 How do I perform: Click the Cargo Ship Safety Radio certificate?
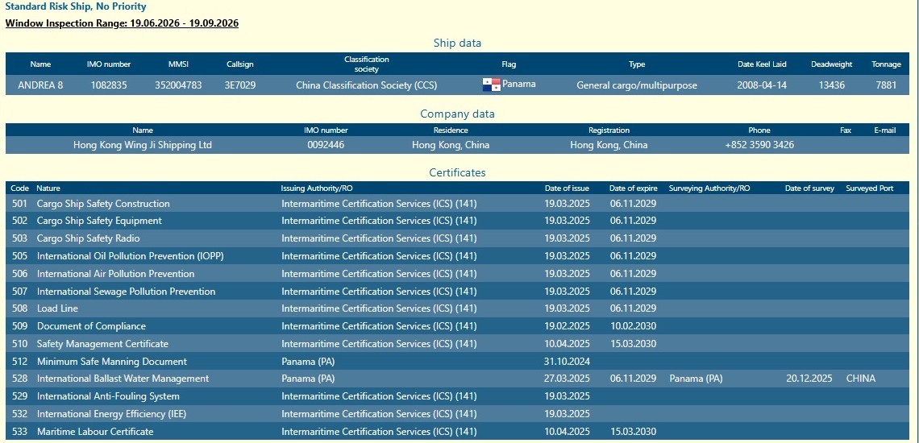(88, 238)
